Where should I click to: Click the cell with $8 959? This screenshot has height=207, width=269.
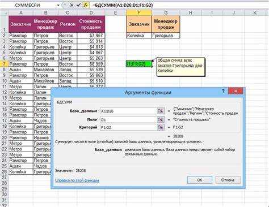click(91, 64)
